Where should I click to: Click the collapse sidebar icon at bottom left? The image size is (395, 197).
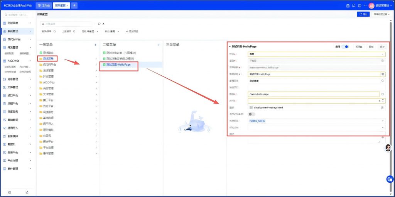point(10,192)
